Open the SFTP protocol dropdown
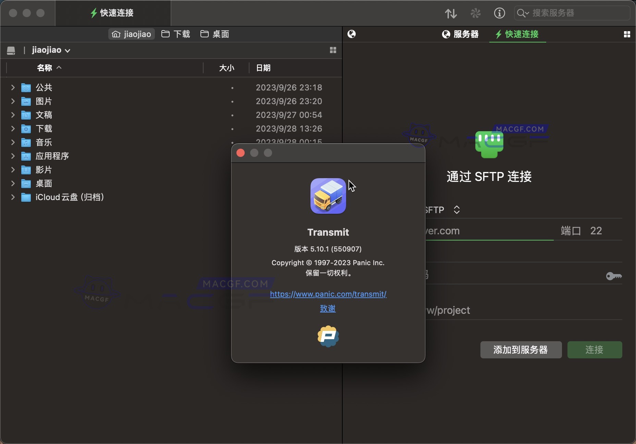 [x=457, y=209]
